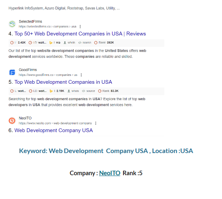This screenshot has height=199, width=222.
Task: Click the Bing index n/a metric
Action: (x=55, y=43)
